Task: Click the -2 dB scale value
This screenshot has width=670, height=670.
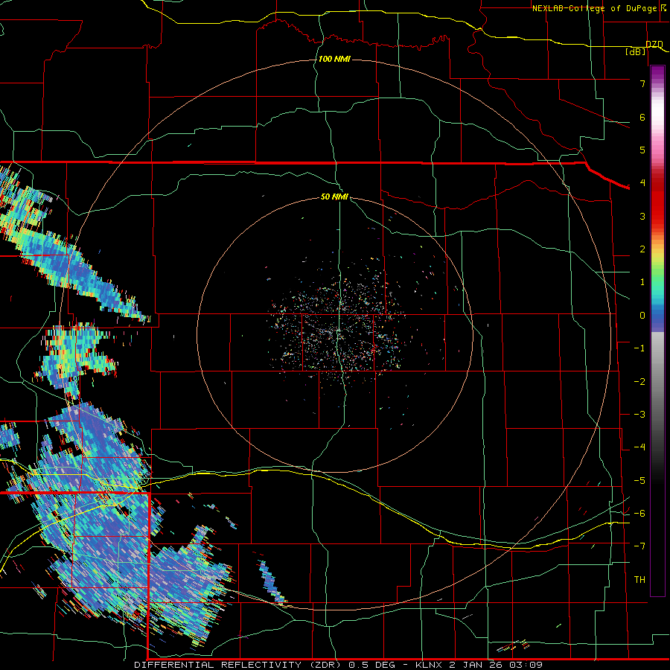Action: coord(639,382)
